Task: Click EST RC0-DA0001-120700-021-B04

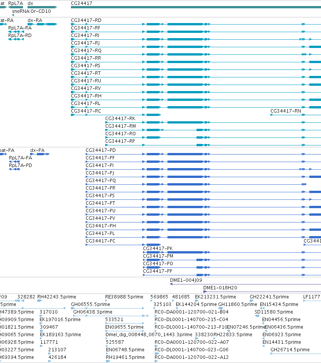Action: coord(192,312)
